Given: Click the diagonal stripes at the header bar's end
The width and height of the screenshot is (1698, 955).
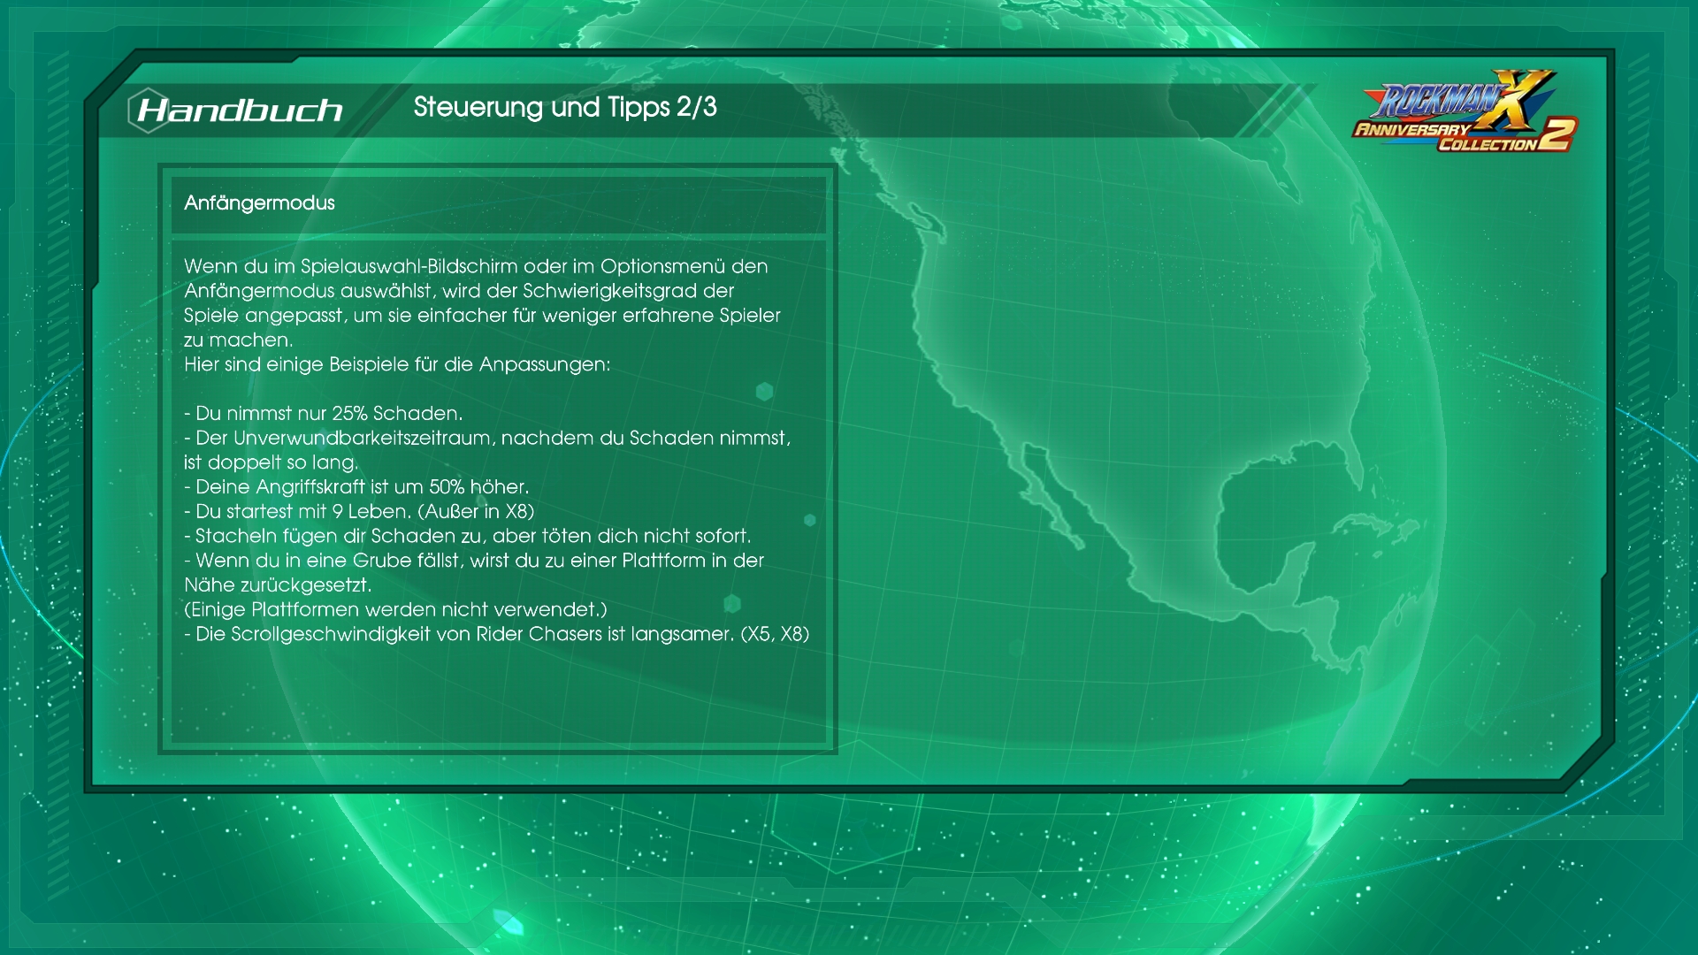Looking at the screenshot, I should click(1278, 110).
